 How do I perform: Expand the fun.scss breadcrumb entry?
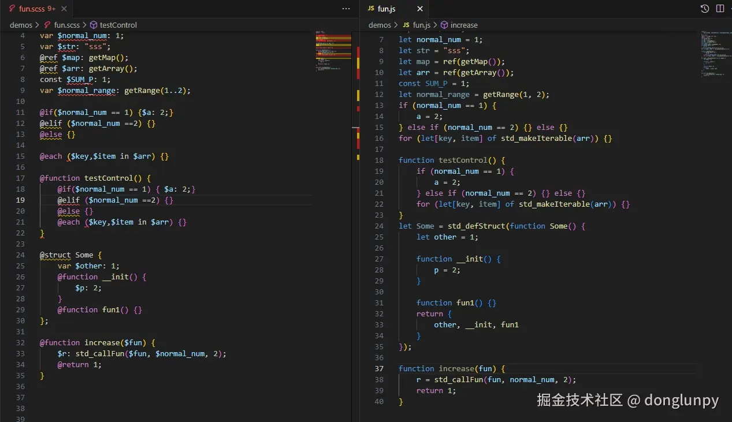[68, 25]
